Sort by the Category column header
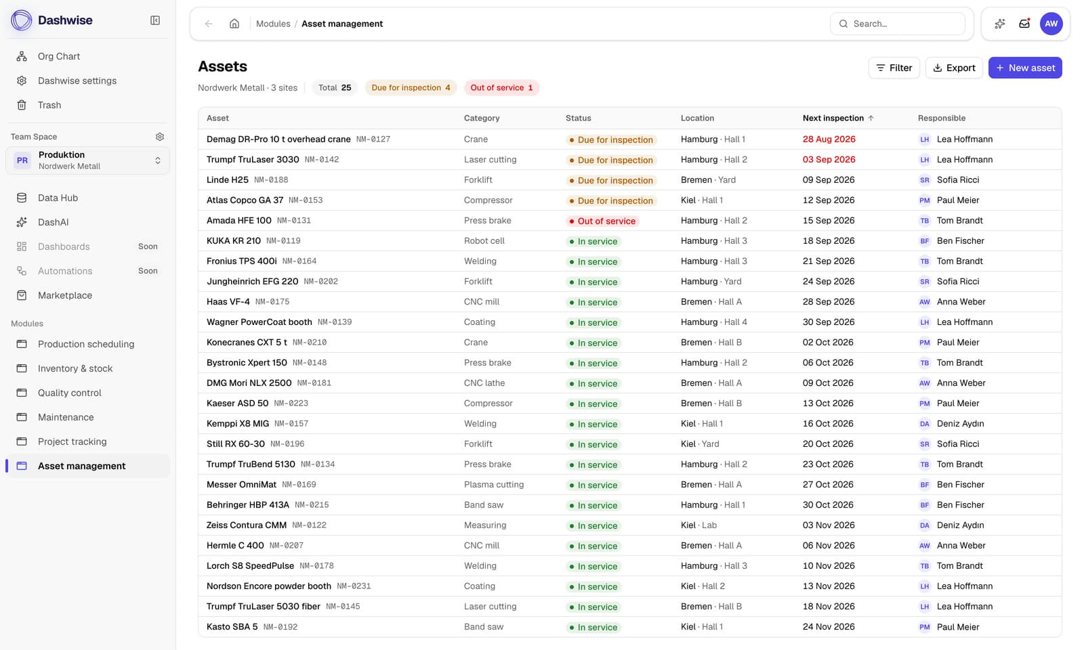The width and height of the screenshot is (1084, 650). click(482, 118)
